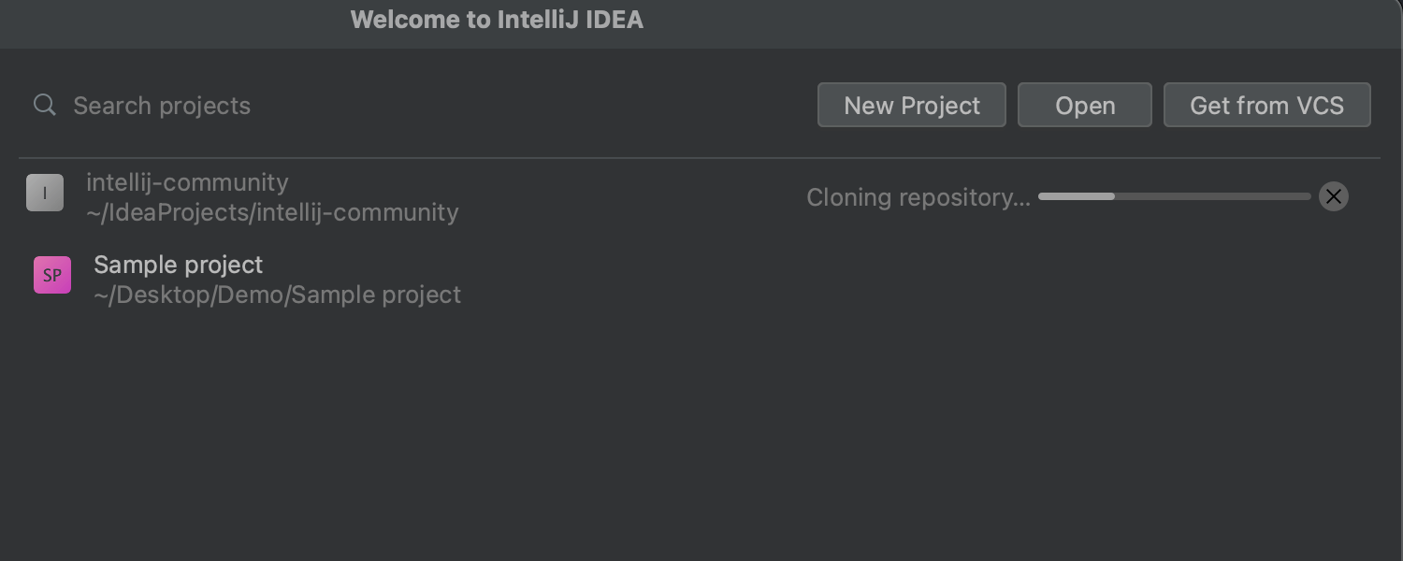This screenshot has width=1403, height=561.
Task: Choose Get from VCS
Action: (1266, 106)
